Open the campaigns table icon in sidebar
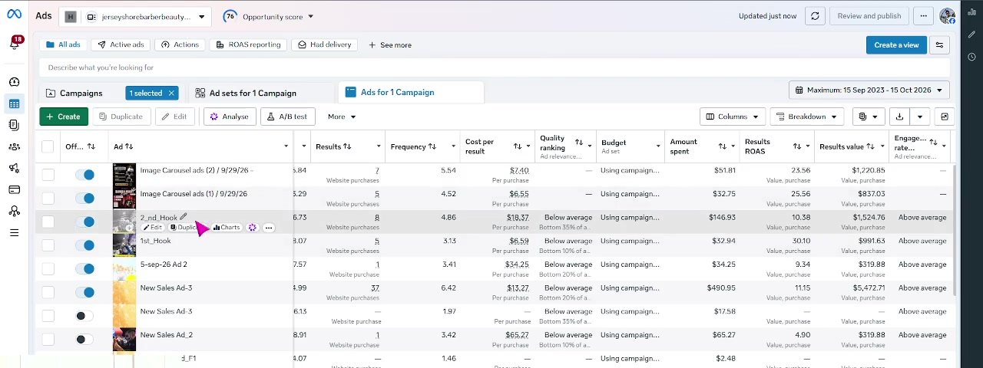 pyautogui.click(x=14, y=103)
